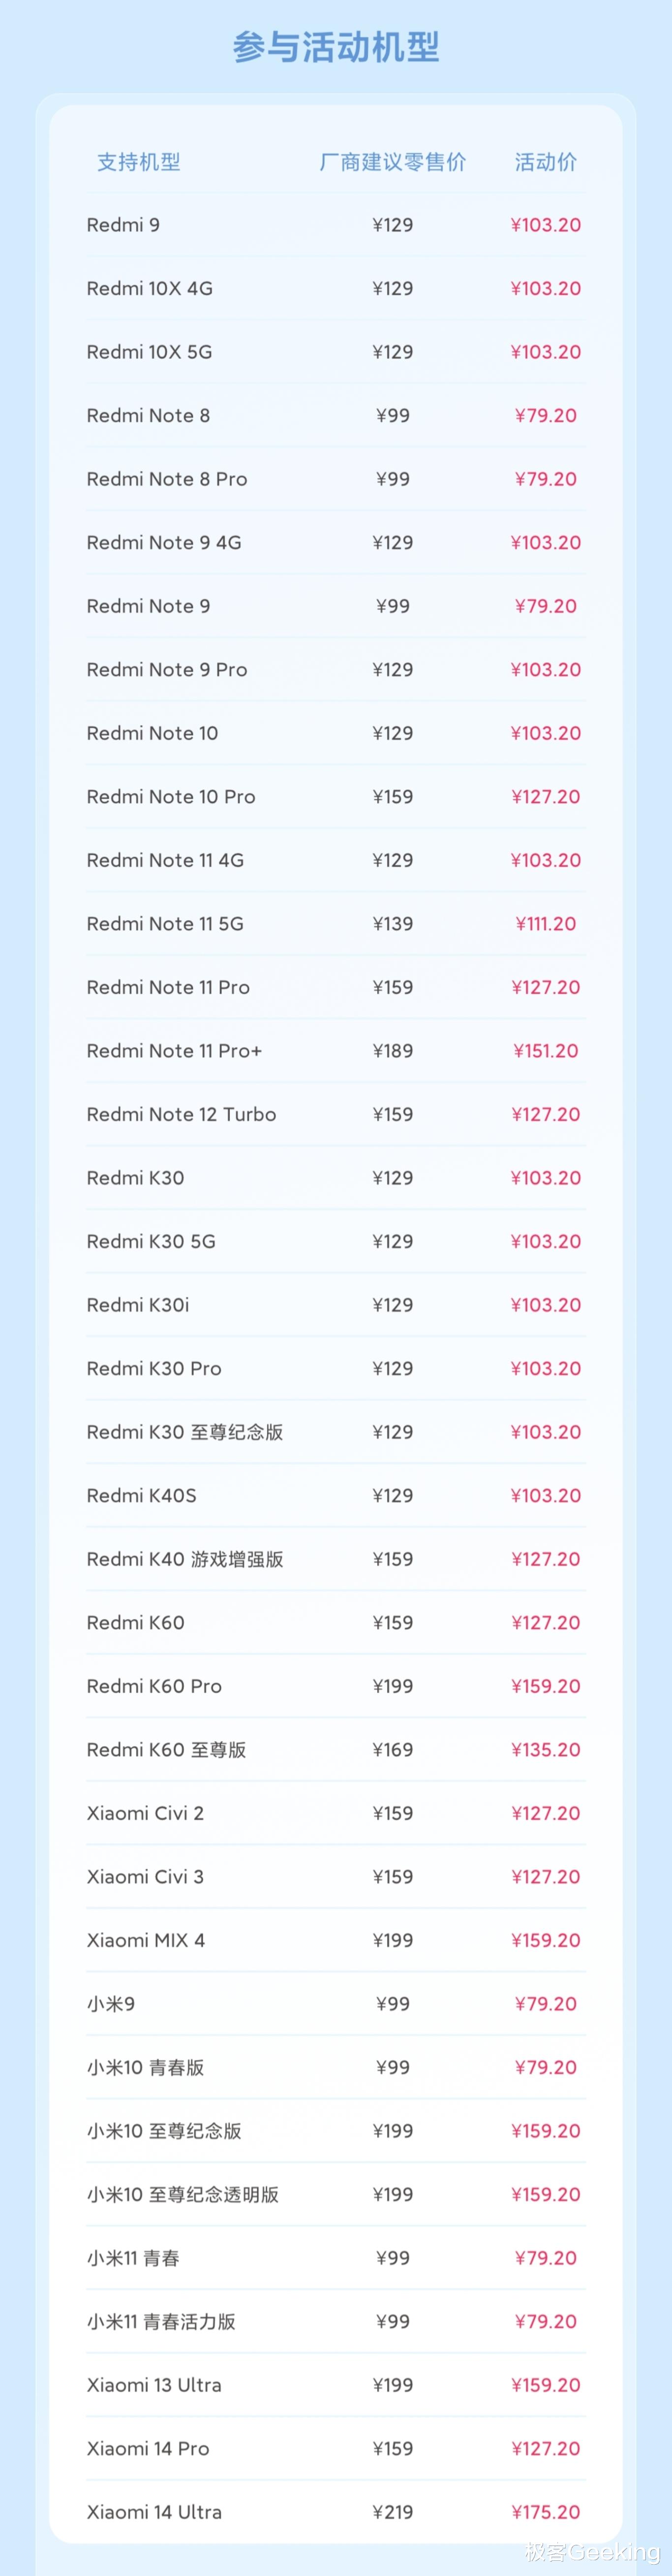672x2576 pixels.
Task: Open Redmi K30 至尊纪念版 row
Action: [x=336, y=1432]
